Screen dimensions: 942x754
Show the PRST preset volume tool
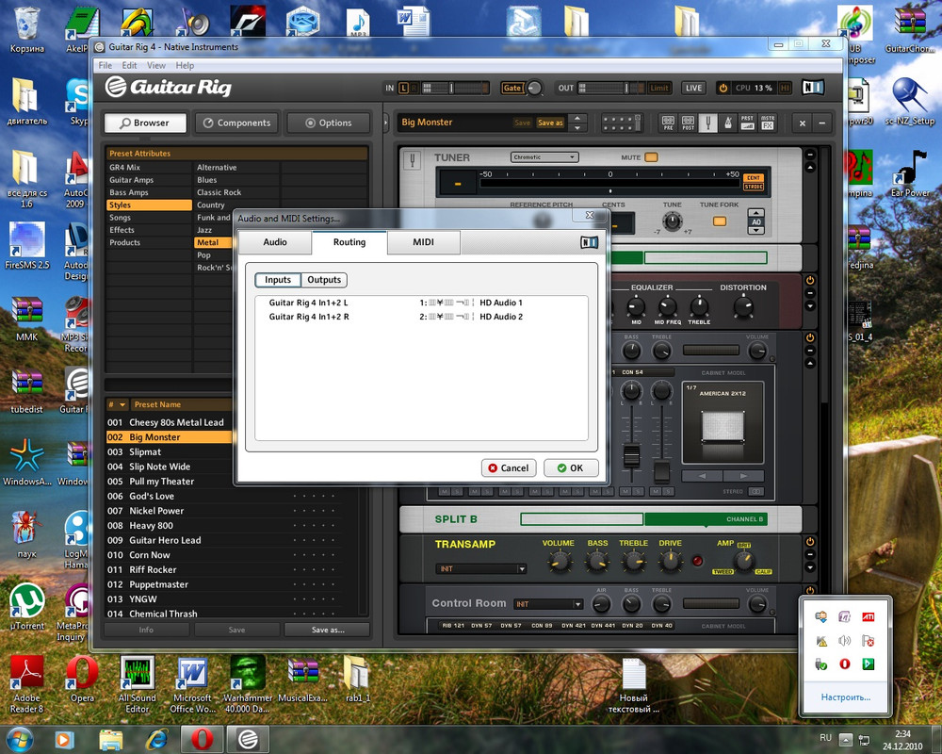(x=747, y=123)
